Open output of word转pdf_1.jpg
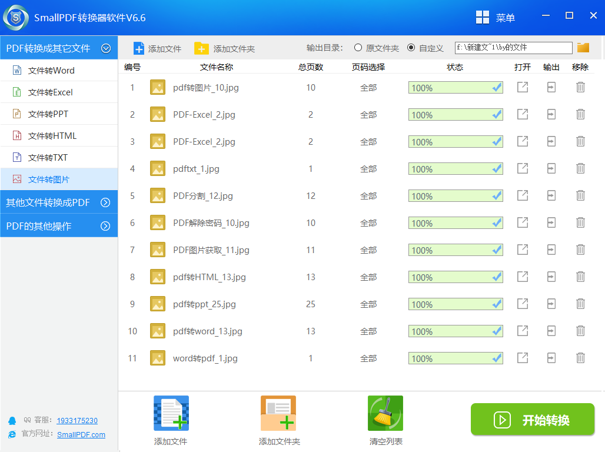This screenshot has height=452, width=605. point(523,358)
